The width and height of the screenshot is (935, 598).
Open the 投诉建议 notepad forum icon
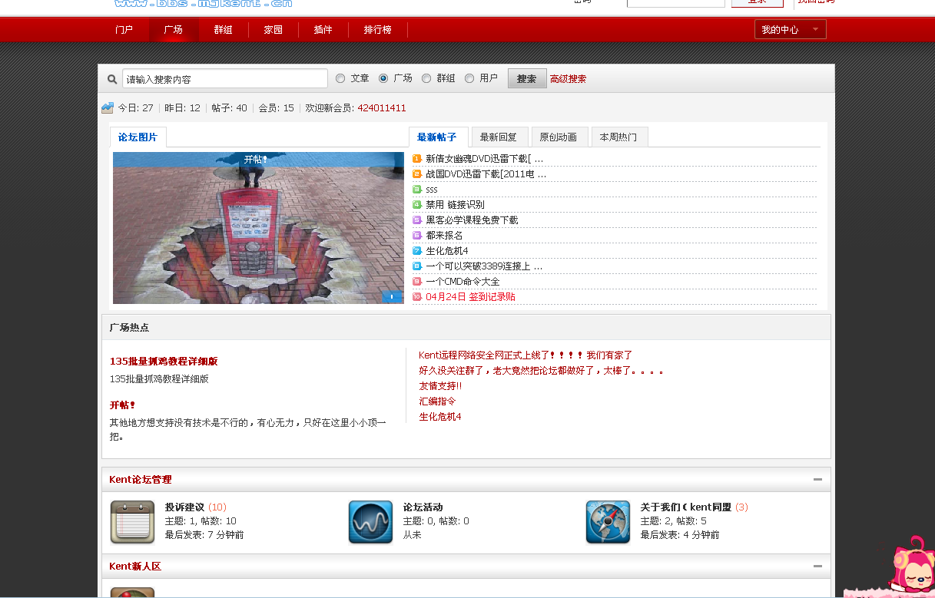[133, 522]
